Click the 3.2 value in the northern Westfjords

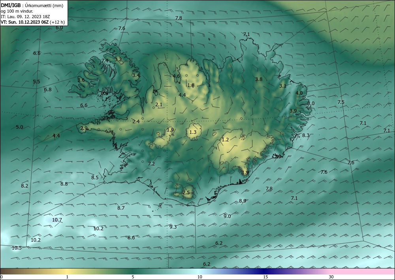(x=118, y=59)
